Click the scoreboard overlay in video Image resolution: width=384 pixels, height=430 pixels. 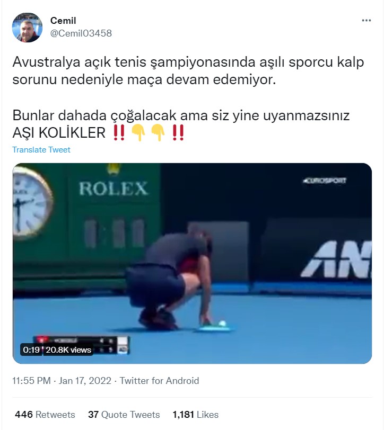(x=81, y=345)
